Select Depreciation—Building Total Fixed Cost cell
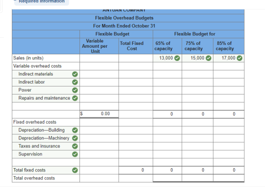Viewport: 265px width, 188px height. pos(136,130)
